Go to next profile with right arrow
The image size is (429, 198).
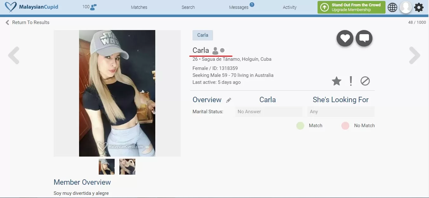(414, 56)
